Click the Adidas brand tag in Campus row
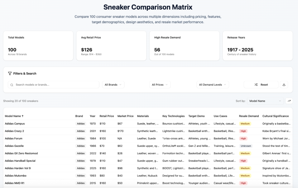Image resolution: width=298 pixels, height=188 pixels. (x=81, y=123)
